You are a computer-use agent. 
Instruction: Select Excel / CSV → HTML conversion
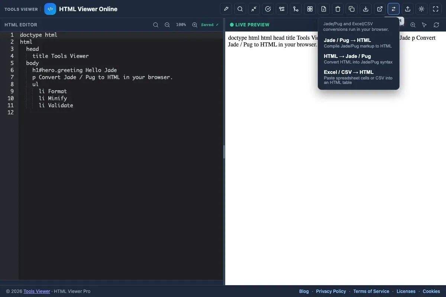(x=359, y=77)
